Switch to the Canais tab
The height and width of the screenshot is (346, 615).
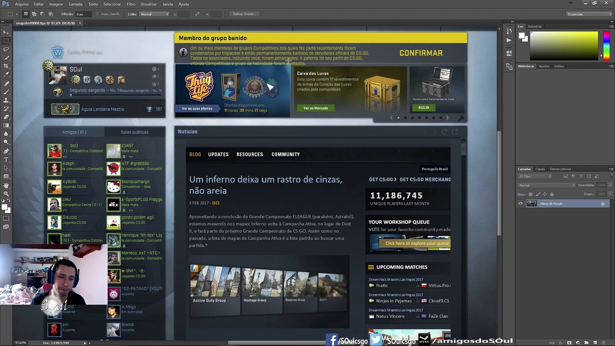[541, 169]
